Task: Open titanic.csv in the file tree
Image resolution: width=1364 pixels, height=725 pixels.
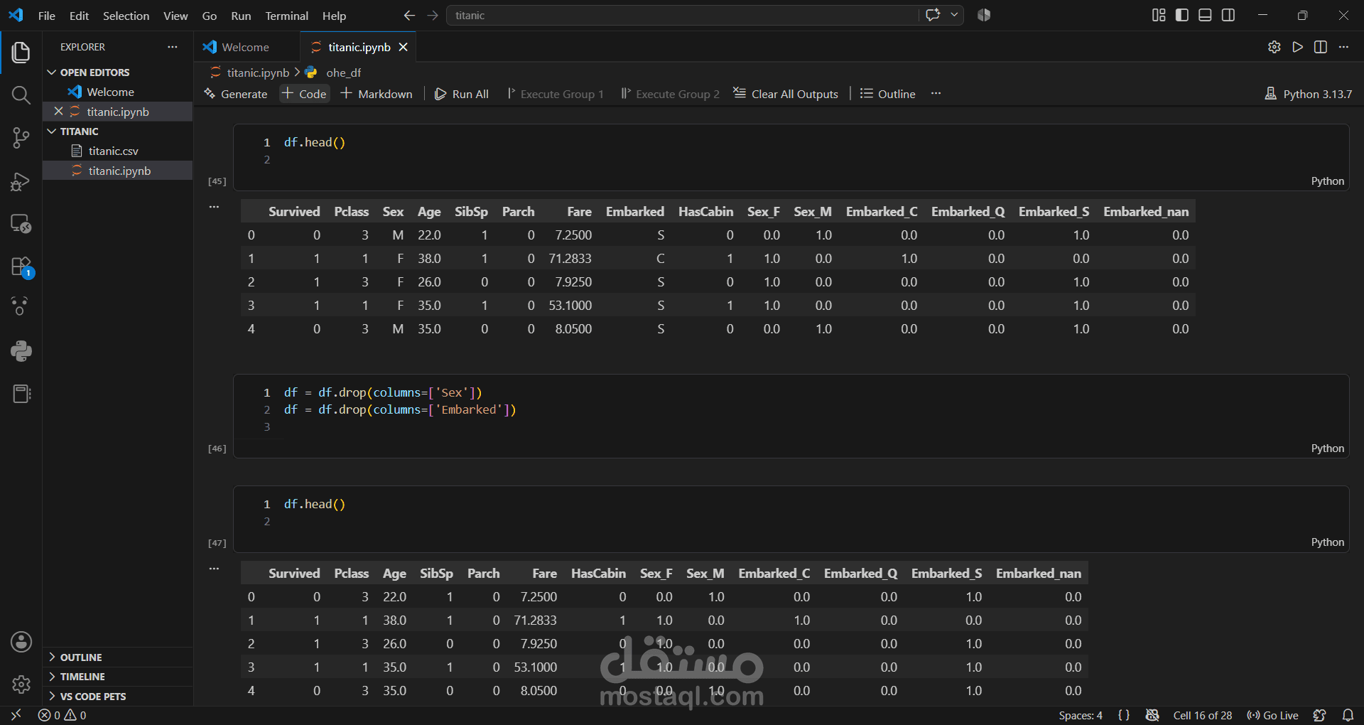Action: [114, 151]
